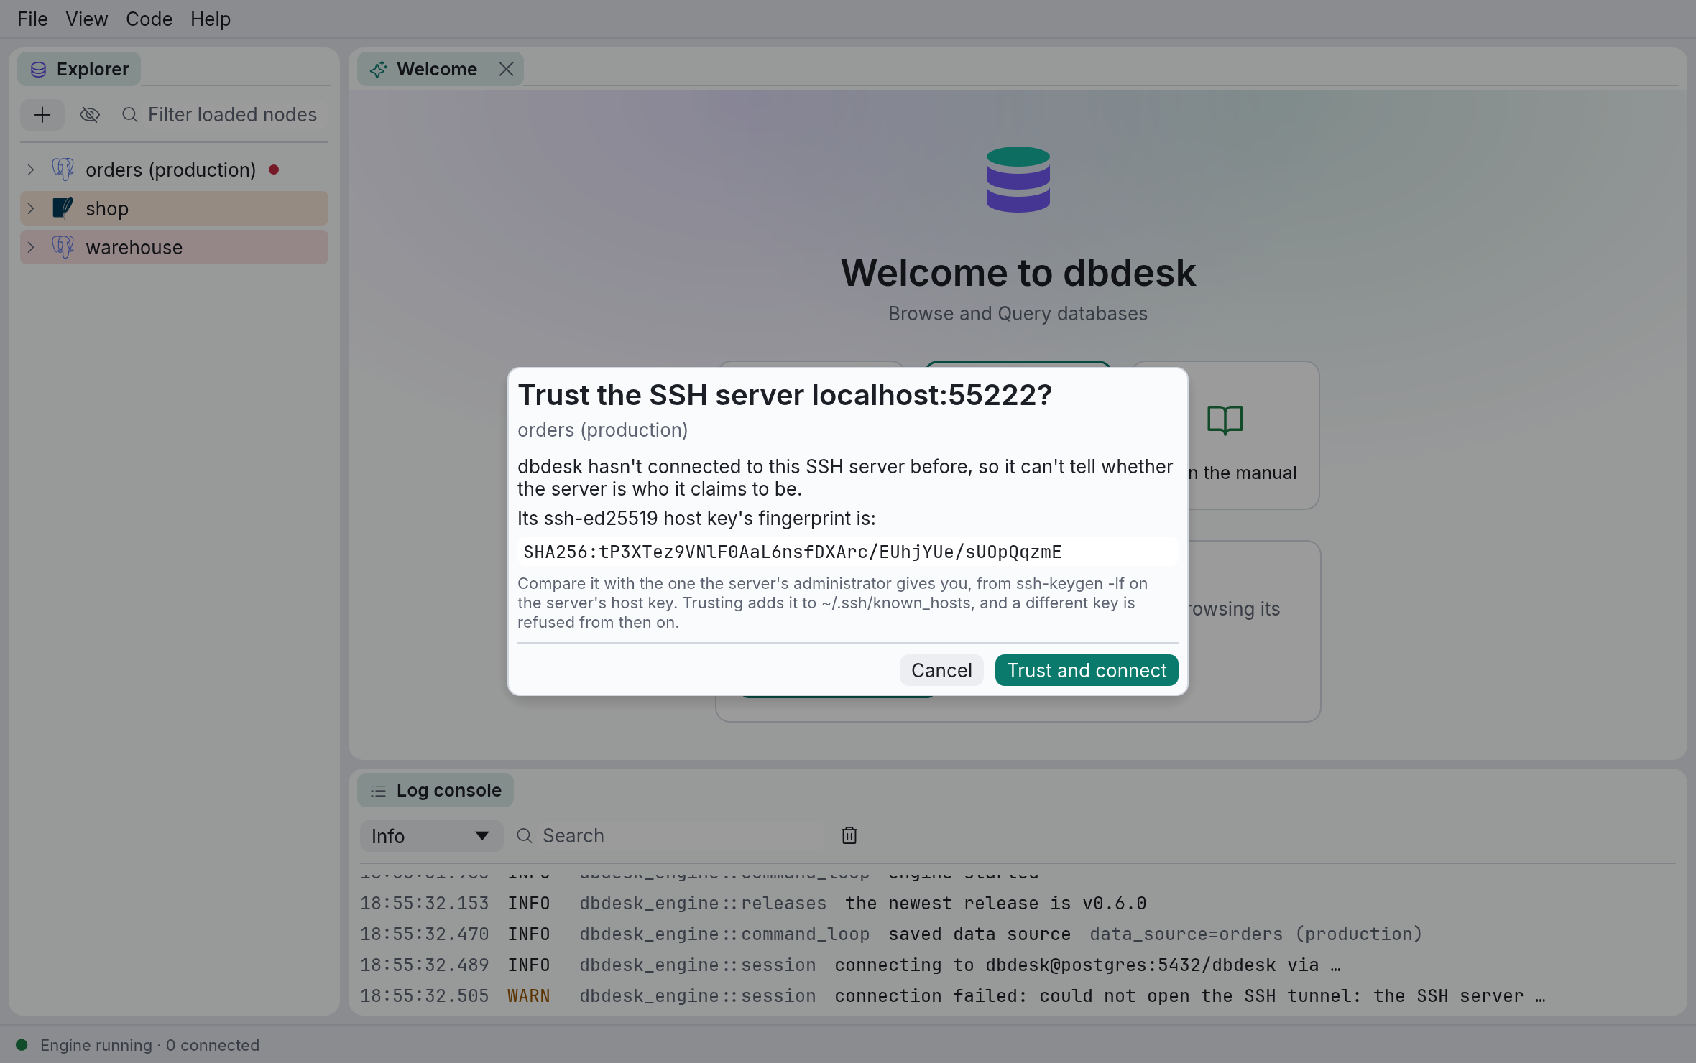The width and height of the screenshot is (1696, 1063).
Task: Click the sparkle icon on the Welcome tab
Action: click(x=378, y=70)
